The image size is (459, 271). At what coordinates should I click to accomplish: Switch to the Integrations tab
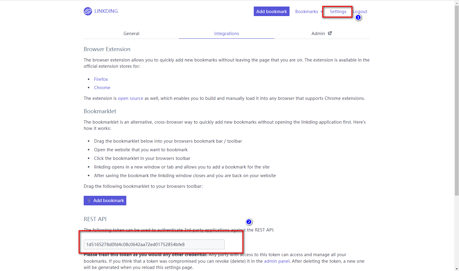pyautogui.click(x=226, y=34)
